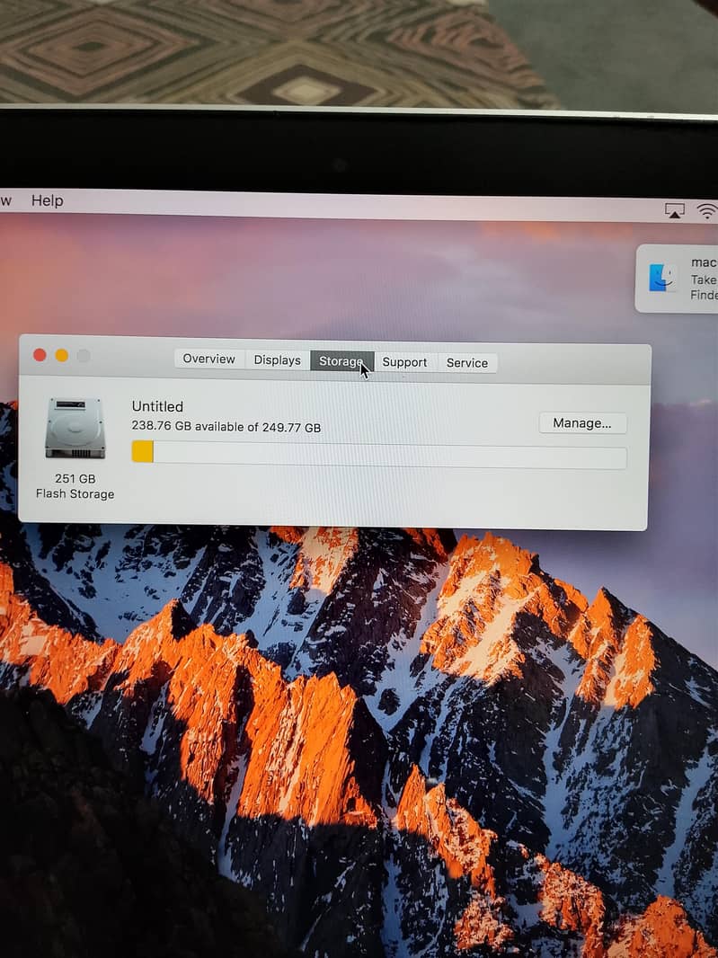This screenshot has width=718, height=958.
Task: Select the Storage tab
Action: point(342,361)
